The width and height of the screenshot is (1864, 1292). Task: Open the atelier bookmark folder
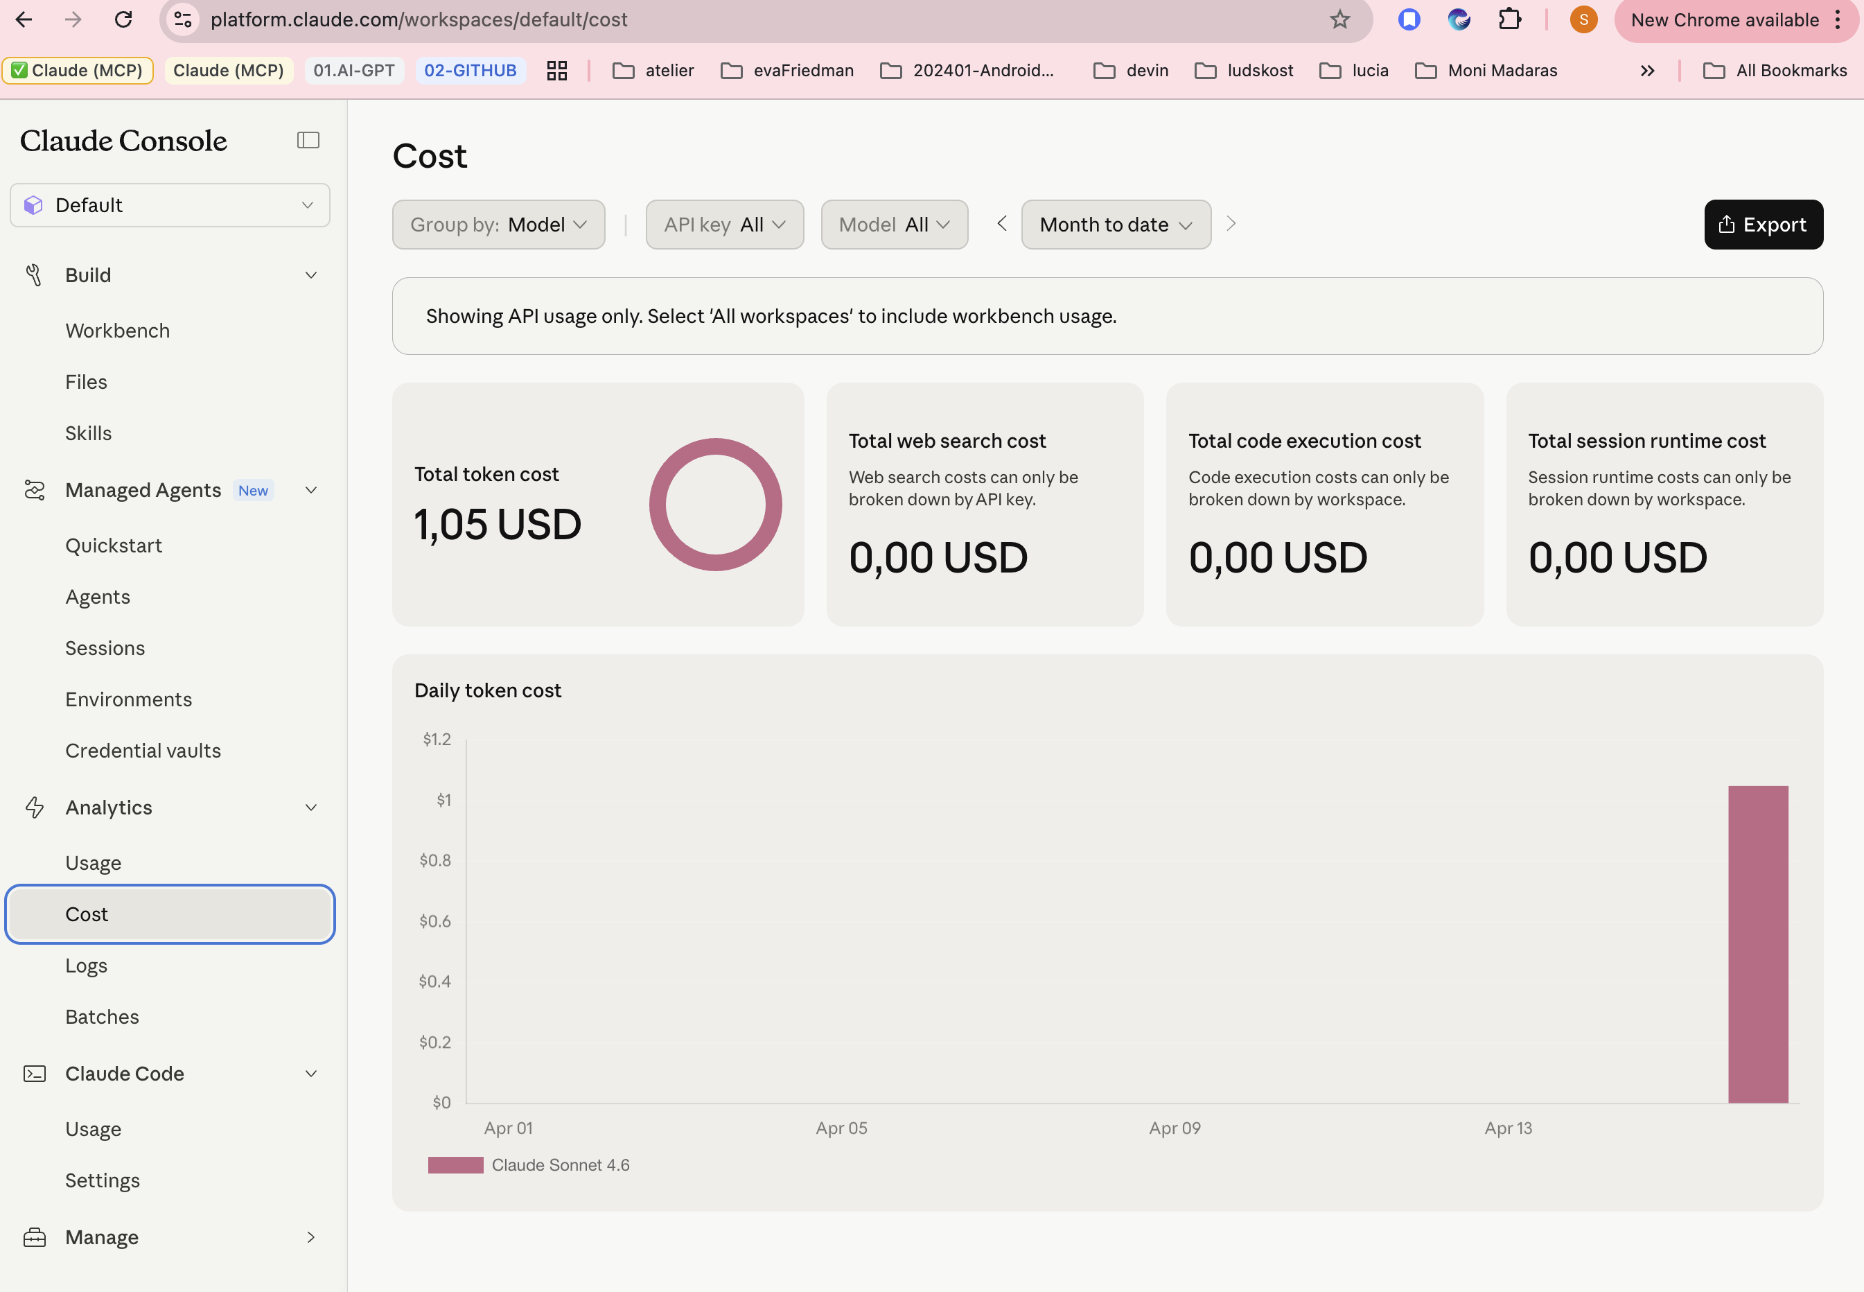coord(653,71)
